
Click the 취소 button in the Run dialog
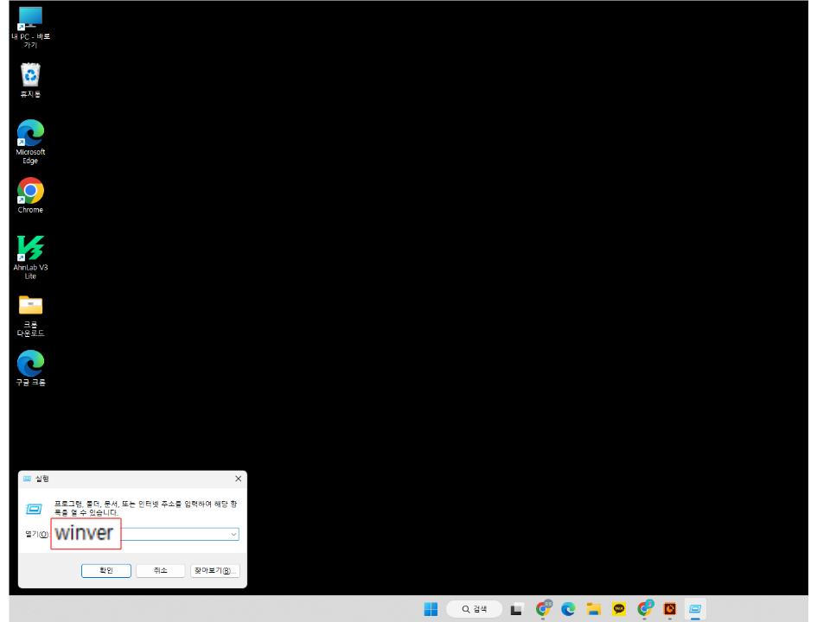coord(160,571)
